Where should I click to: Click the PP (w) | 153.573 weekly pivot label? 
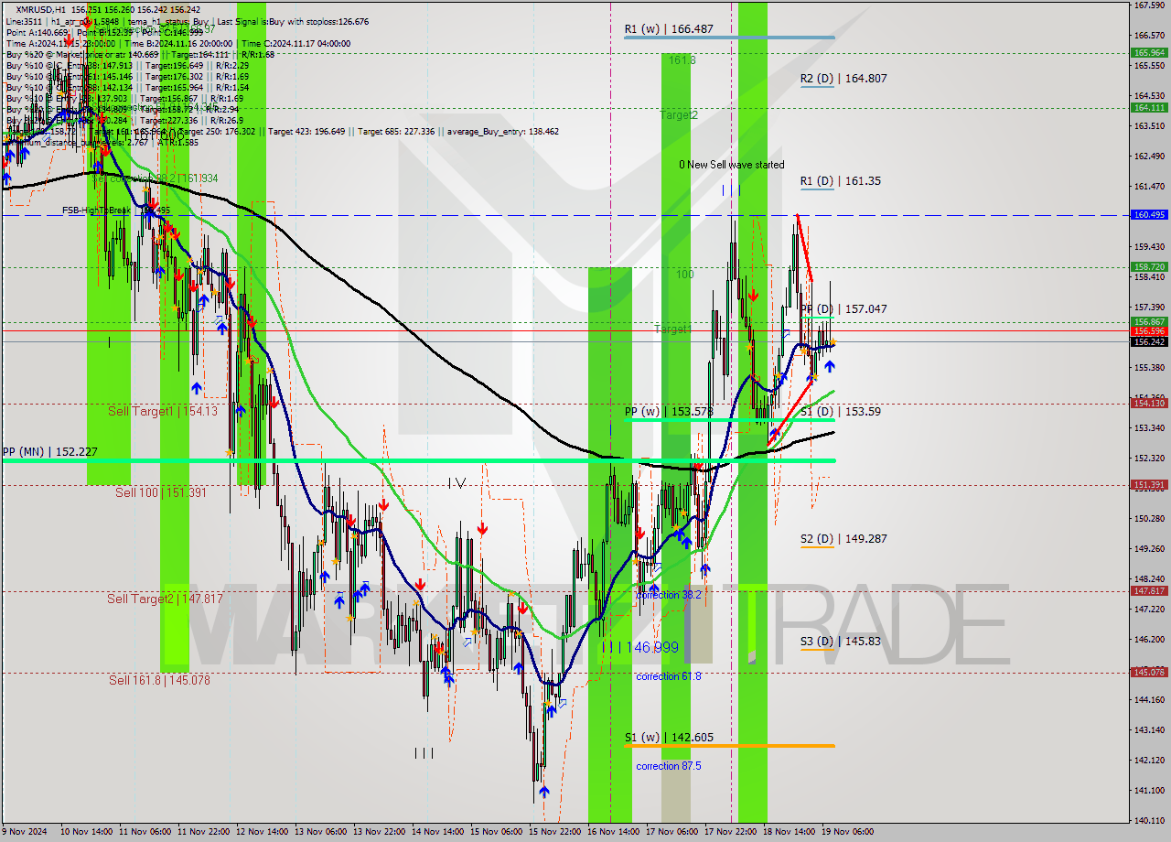point(668,412)
